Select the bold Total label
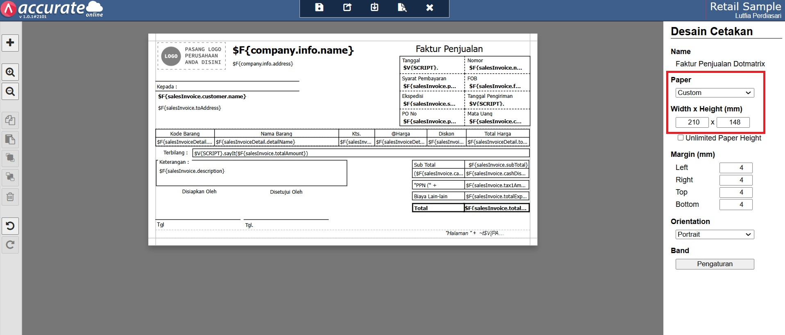This screenshot has width=785, height=335. (x=438, y=208)
